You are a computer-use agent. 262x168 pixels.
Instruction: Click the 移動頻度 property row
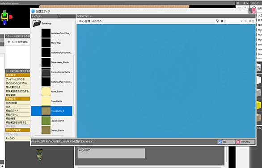[x=17, y=118]
